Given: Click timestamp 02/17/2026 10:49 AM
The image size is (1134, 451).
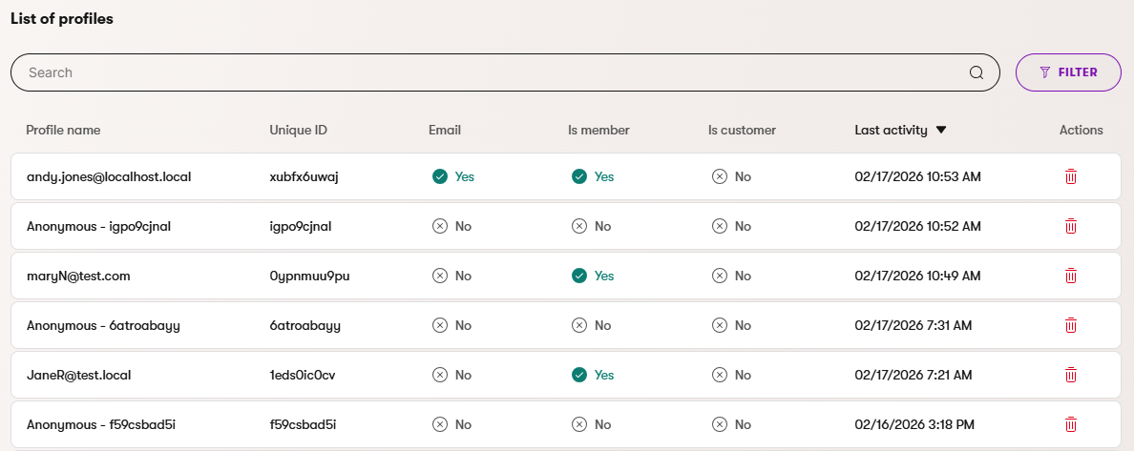Looking at the screenshot, I should click(917, 276).
